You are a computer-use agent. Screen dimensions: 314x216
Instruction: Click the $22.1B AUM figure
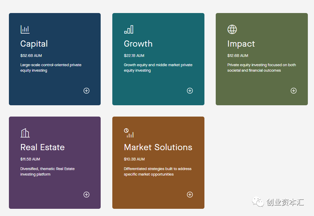134,56
